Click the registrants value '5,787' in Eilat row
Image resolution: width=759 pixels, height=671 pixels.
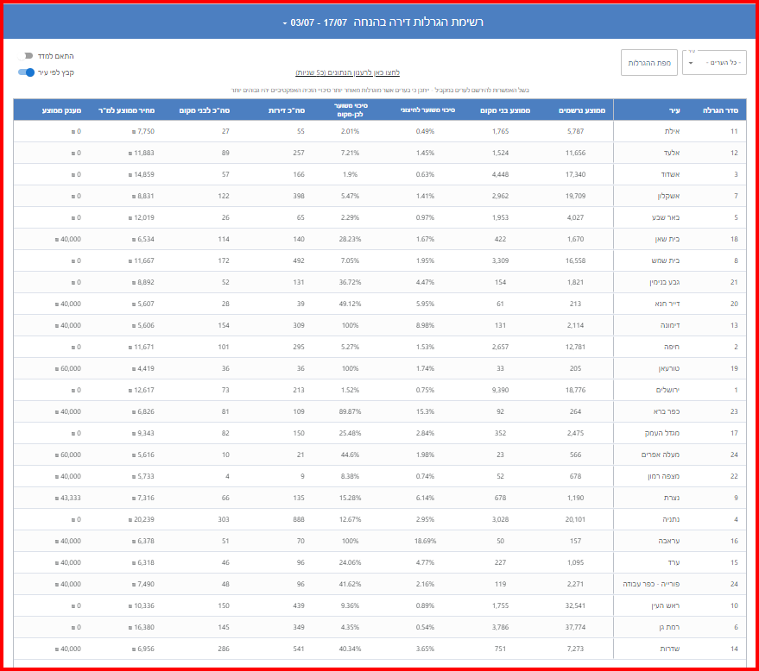(x=576, y=131)
